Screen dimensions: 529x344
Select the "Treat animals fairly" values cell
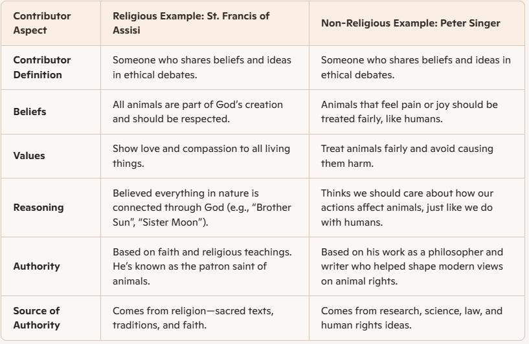[x=407, y=156]
